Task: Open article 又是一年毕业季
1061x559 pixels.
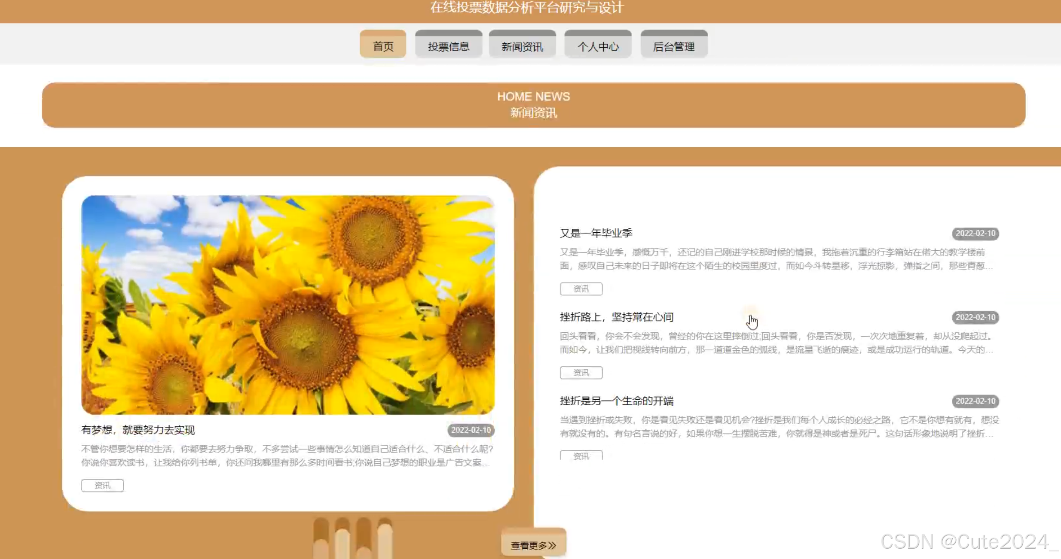Action: [x=596, y=233]
